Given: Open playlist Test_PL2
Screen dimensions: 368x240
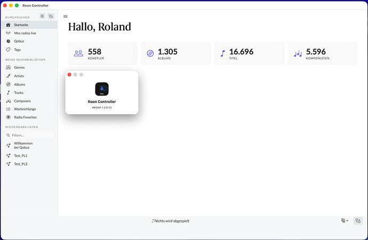Looking at the screenshot, I should tap(29, 164).
